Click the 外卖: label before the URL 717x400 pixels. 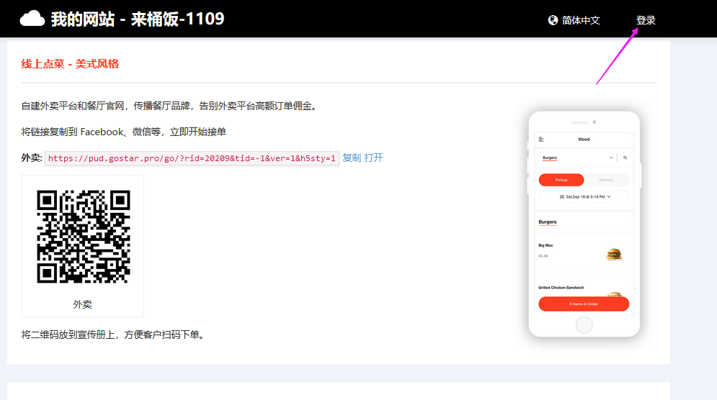click(x=32, y=158)
